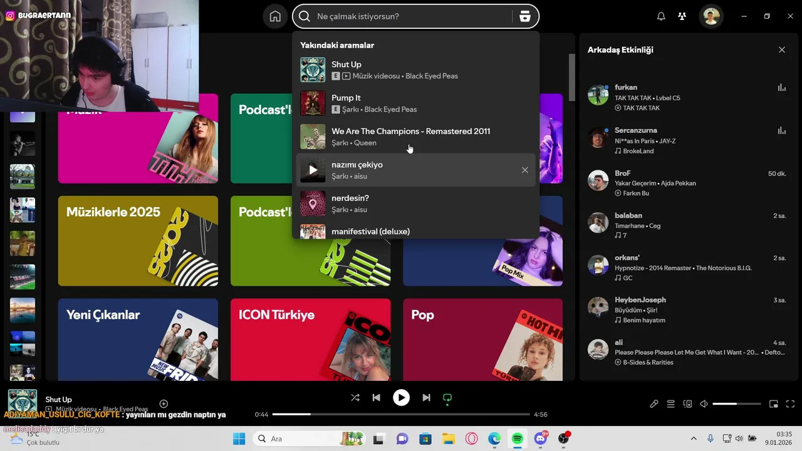802x451 pixels.
Task: Open 'We Are The Champions - Remastered 2011' result
Action: [415, 137]
